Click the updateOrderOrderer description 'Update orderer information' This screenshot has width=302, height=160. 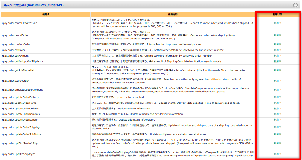coord(121,109)
